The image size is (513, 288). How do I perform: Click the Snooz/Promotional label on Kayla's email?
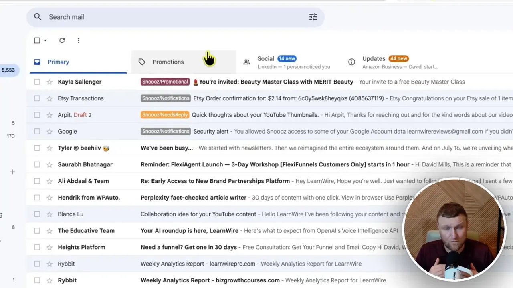165,82
